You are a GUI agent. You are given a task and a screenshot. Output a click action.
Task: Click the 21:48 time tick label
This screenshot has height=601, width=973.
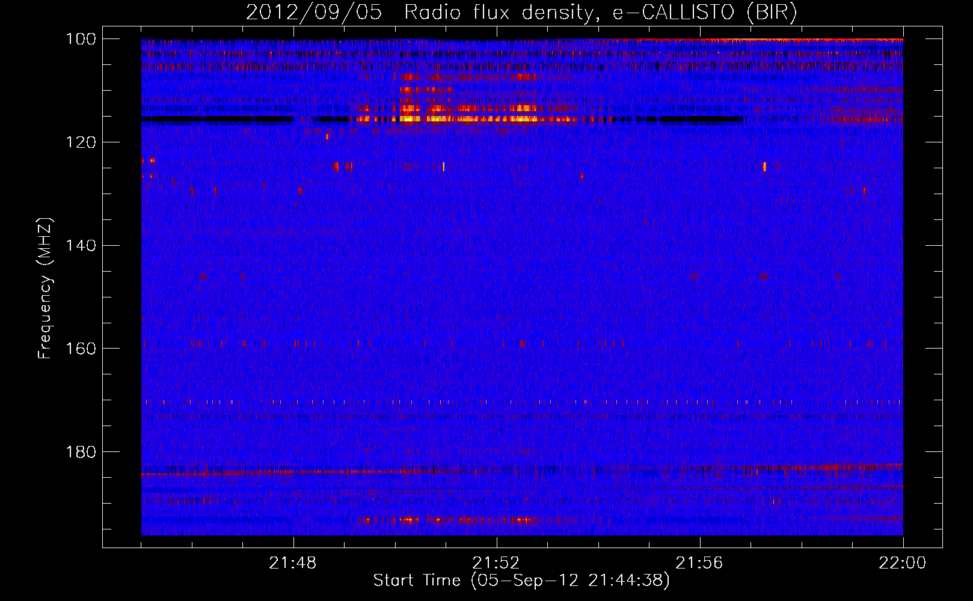[x=293, y=563]
